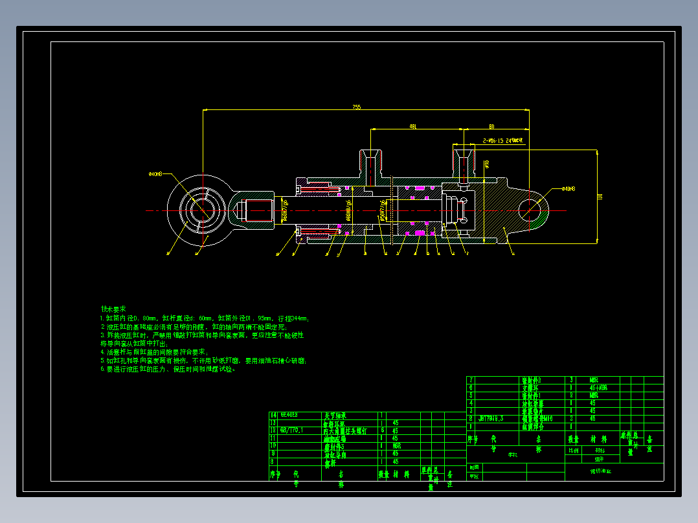This screenshot has height=523, width=698.
Task: Click the right mounting eye hole
Action: click(529, 210)
